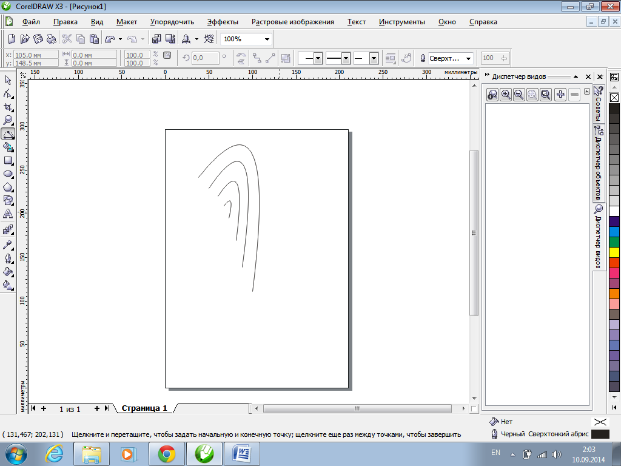Pick the Text tool
The image size is (621, 466).
pos(8,214)
